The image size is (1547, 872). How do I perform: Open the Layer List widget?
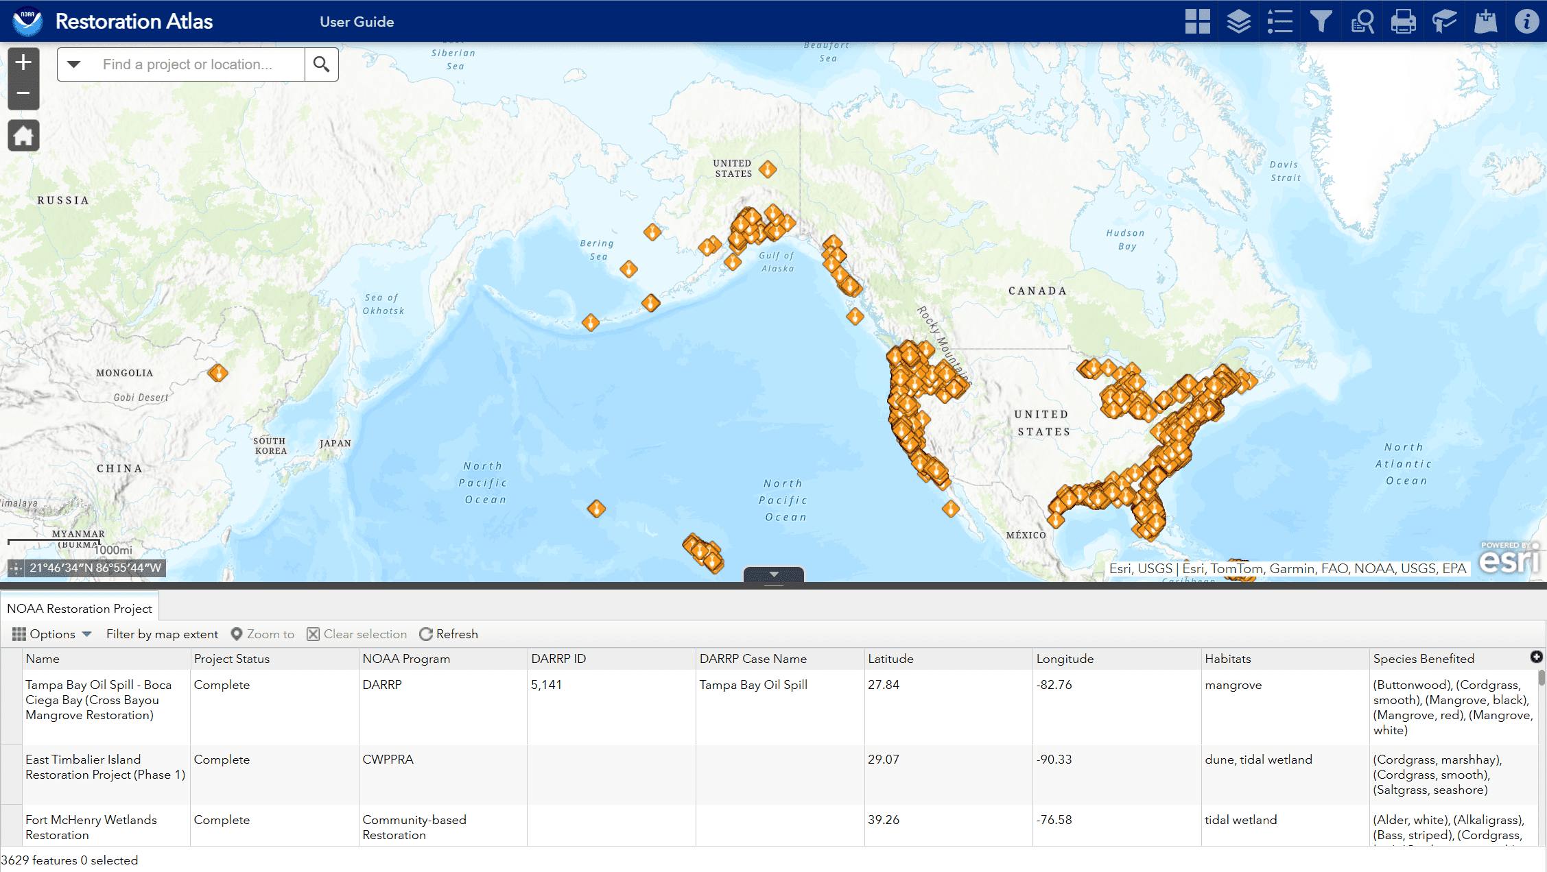pyautogui.click(x=1238, y=21)
